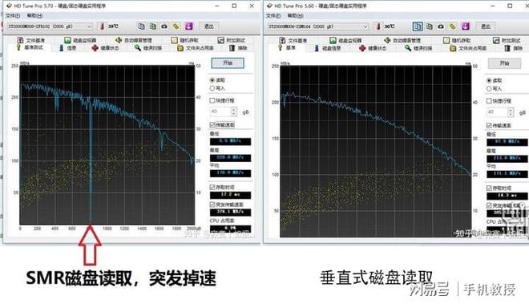Screen dimensions: 529x304
Task: Open 附加测试 tab in left window
Action: click(x=232, y=40)
